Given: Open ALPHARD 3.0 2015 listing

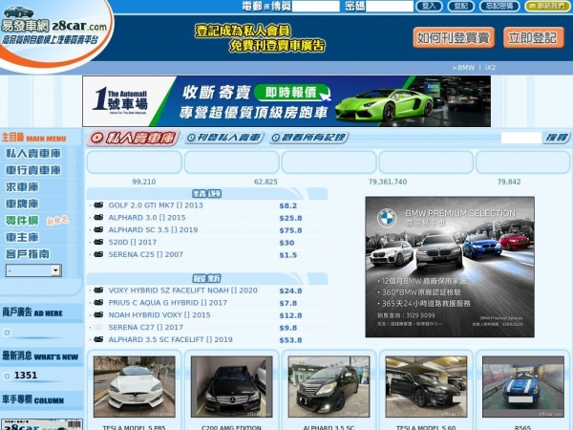Looking at the screenshot, I should 147,218.
